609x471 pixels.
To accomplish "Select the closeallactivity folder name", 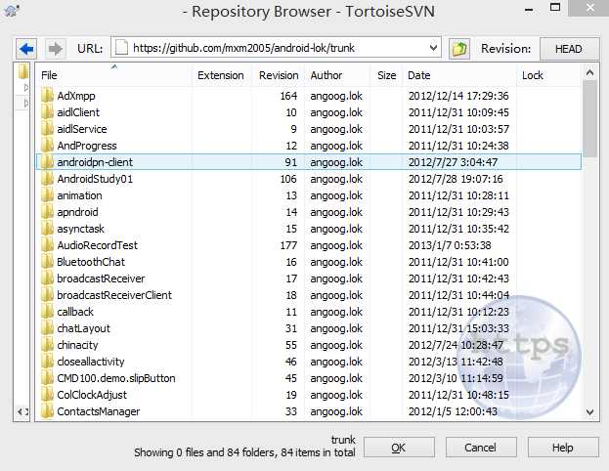I will click(x=91, y=362).
